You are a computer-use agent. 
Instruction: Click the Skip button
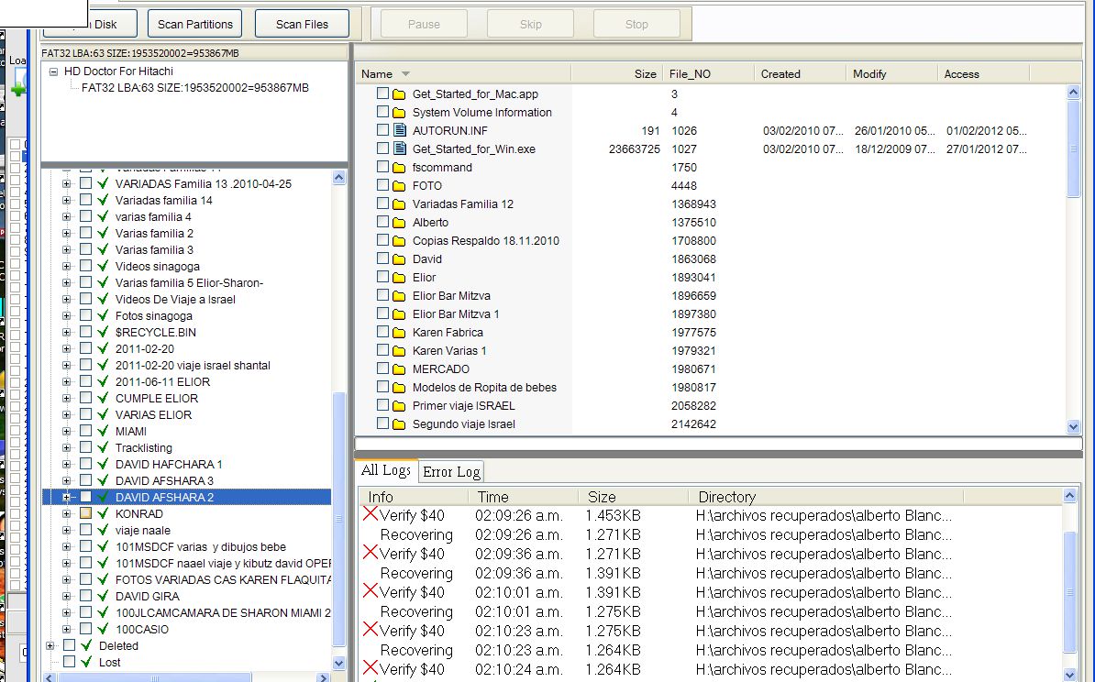[531, 24]
